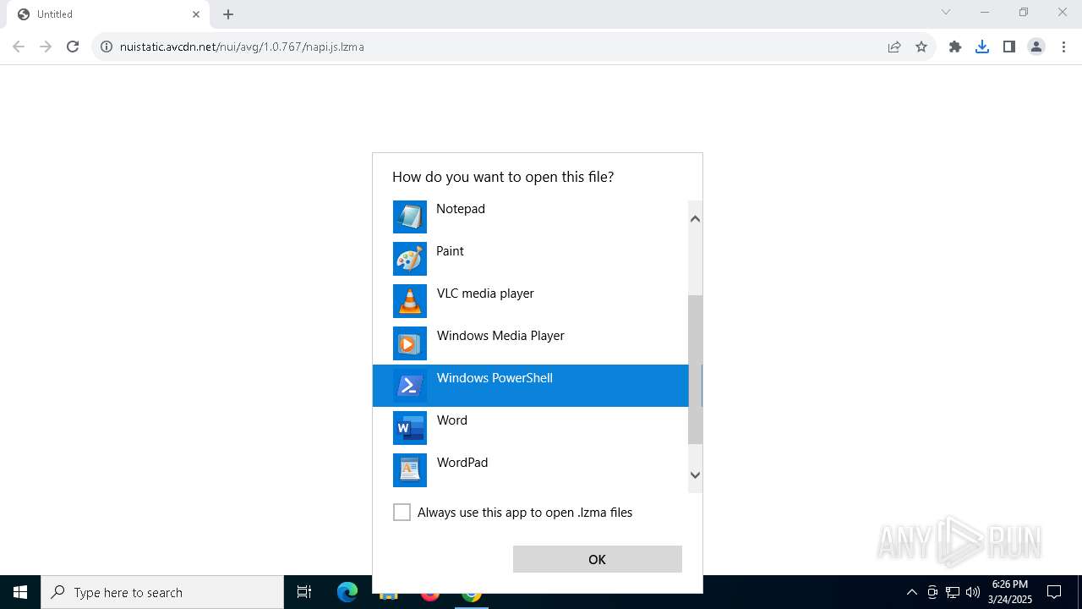View site information icon
The width and height of the screenshot is (1082, 609).
click(107, 47)
